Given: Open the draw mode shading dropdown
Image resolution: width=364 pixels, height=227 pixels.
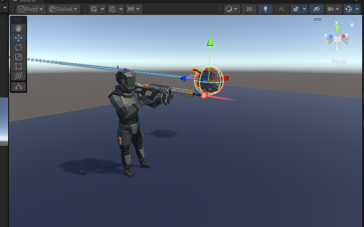Looking at the screenshot, I should [x=232, y=9].
